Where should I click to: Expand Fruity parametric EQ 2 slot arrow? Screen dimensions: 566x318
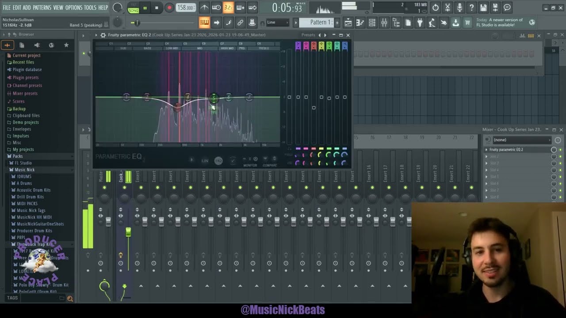pos(486,150)
